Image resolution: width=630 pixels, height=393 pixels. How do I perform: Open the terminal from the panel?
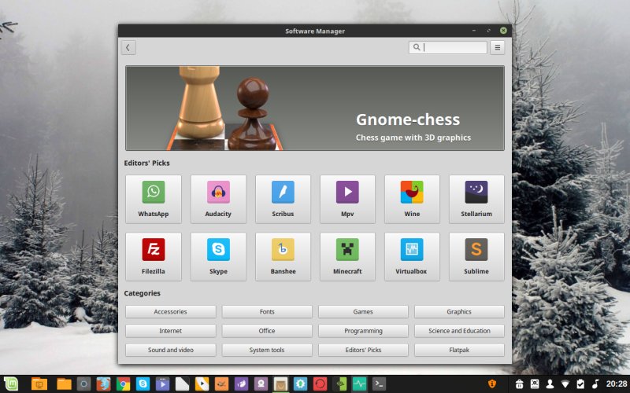[379, 384]
